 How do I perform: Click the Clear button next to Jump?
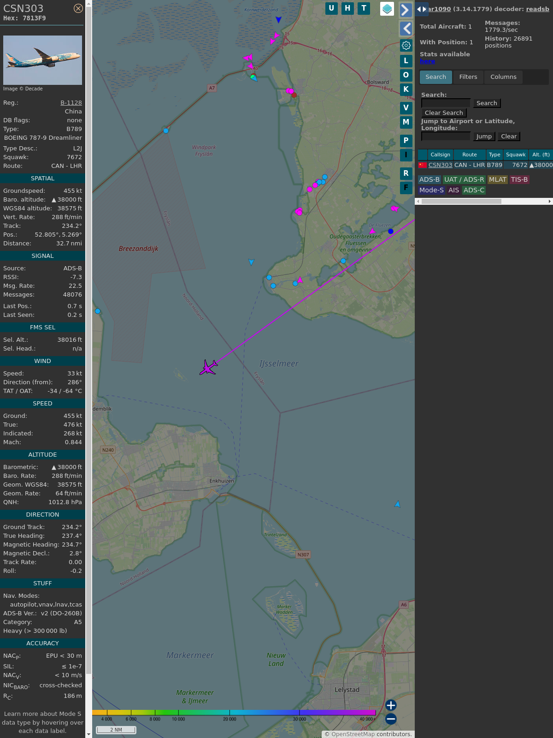(x=509, y=137)
